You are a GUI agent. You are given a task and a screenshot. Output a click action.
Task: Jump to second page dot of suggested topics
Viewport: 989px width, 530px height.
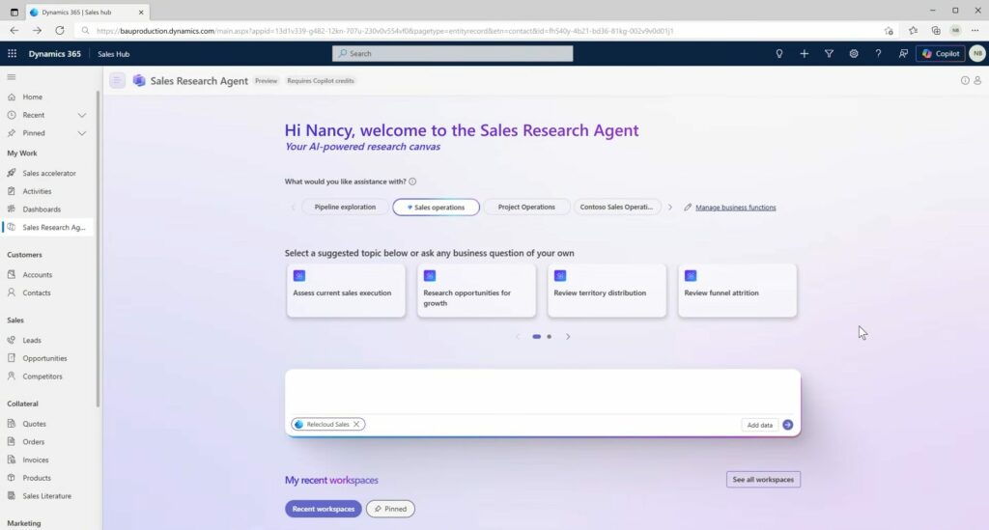click(550, 337)
